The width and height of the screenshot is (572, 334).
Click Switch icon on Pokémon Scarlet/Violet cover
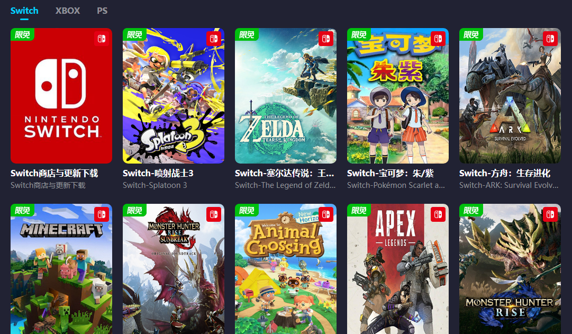coord(438,39)
